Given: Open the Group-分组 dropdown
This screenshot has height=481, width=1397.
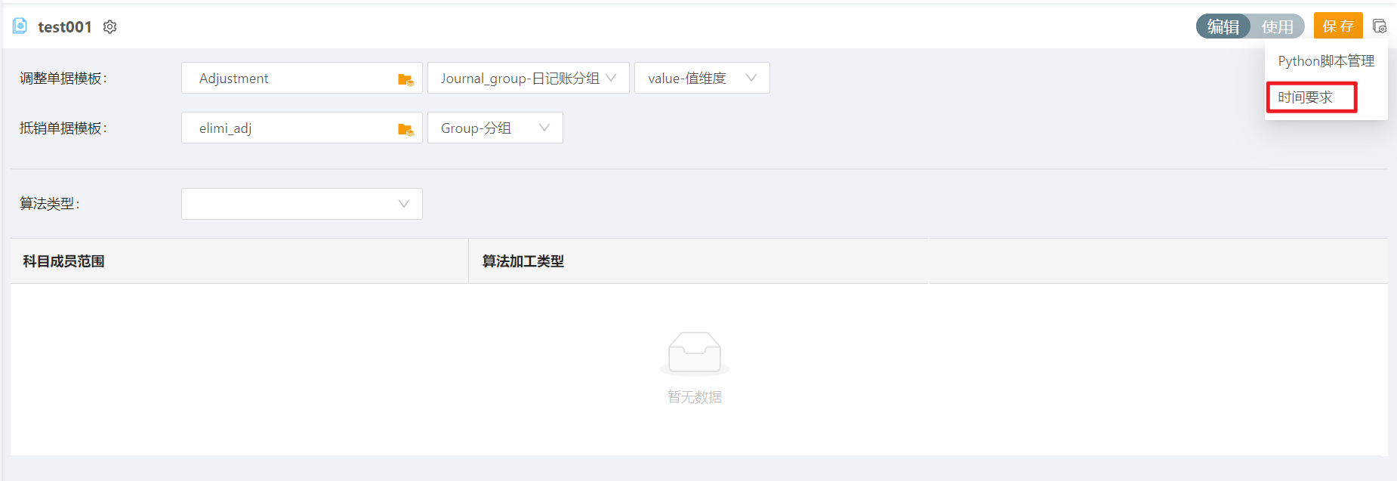Looking at the screenshot, I should click(x=495, y=128).
